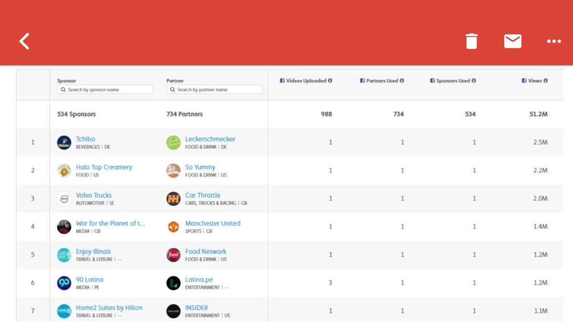
Task: Click the Halo Top Creamery logo
Action: [x=64, y=170]
